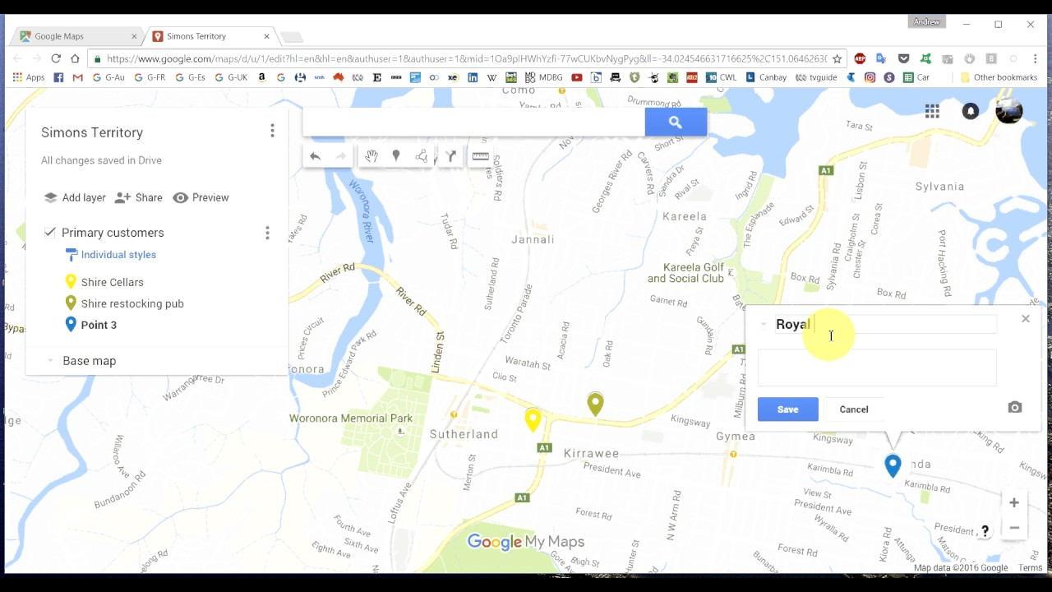Click the blue search button
The height and width of the screenshot is (592, 1052).
click(675, 123)
